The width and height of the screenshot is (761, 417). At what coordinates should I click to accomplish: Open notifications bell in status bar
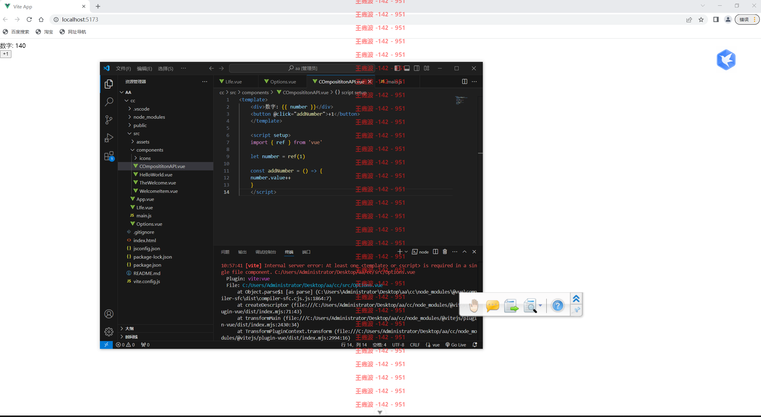coord(475,345)
